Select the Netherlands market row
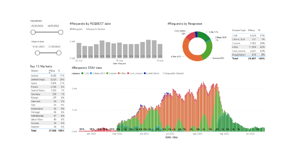The width and height of the screenshot is (302, 147). [48, 116]
